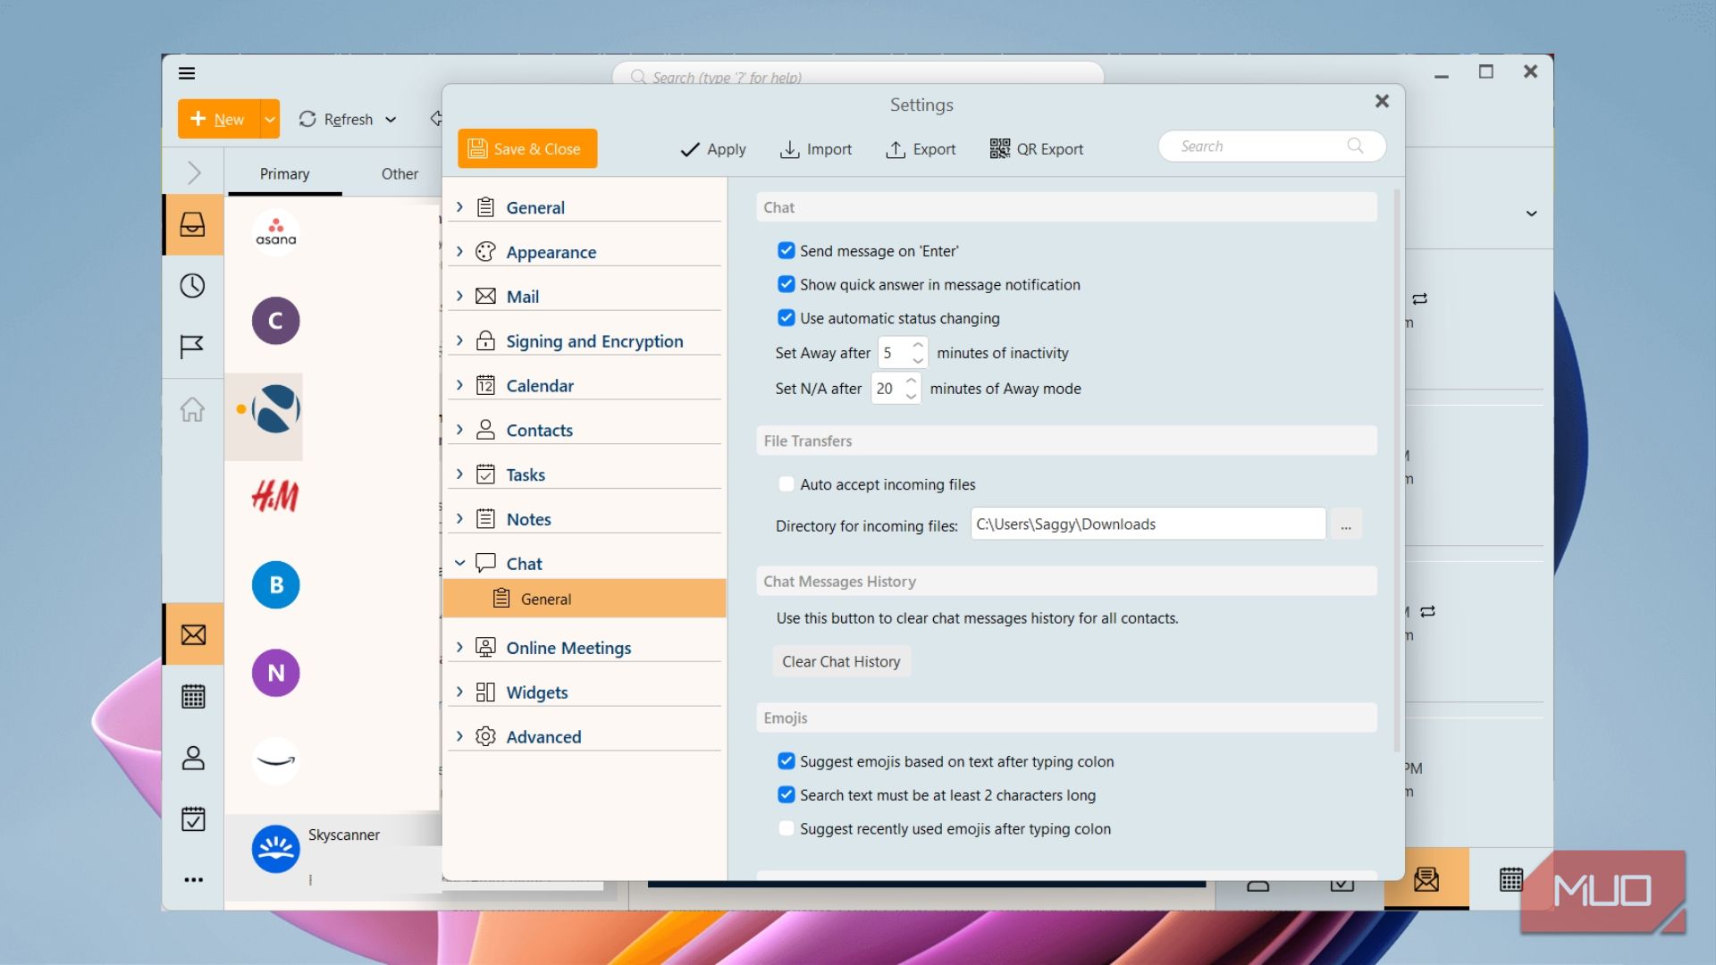Expand the Mail settings category

coord(459,296)
